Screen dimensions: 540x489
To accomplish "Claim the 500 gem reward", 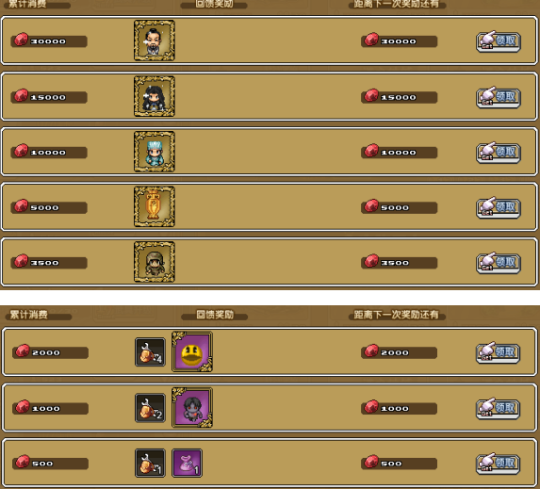I will 498,464.
